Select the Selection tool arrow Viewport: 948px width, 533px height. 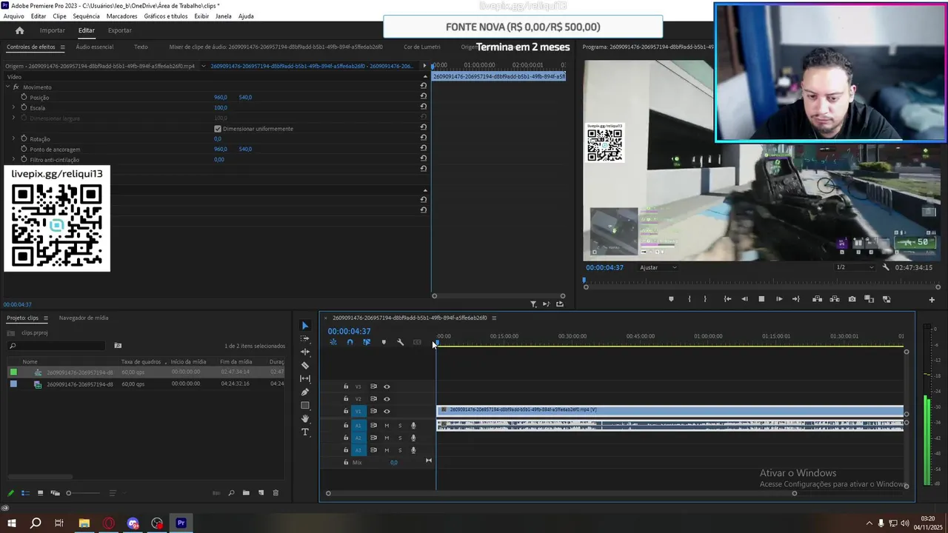[305, 326]
